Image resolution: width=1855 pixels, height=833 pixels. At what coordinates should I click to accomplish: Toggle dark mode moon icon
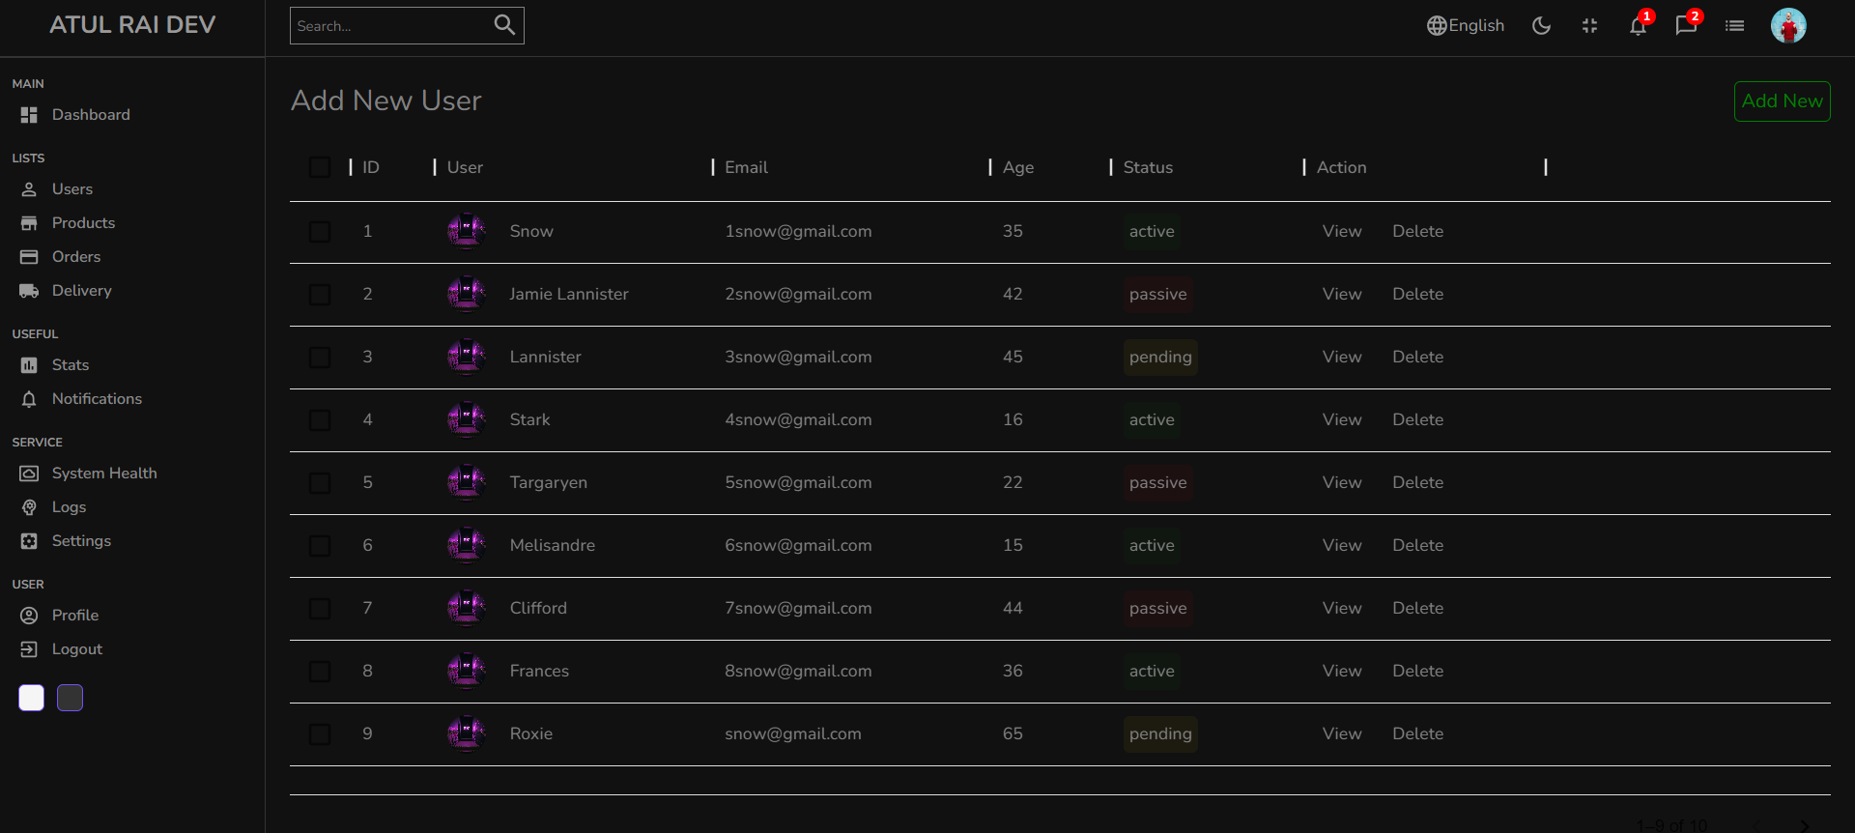(1542, 26)
